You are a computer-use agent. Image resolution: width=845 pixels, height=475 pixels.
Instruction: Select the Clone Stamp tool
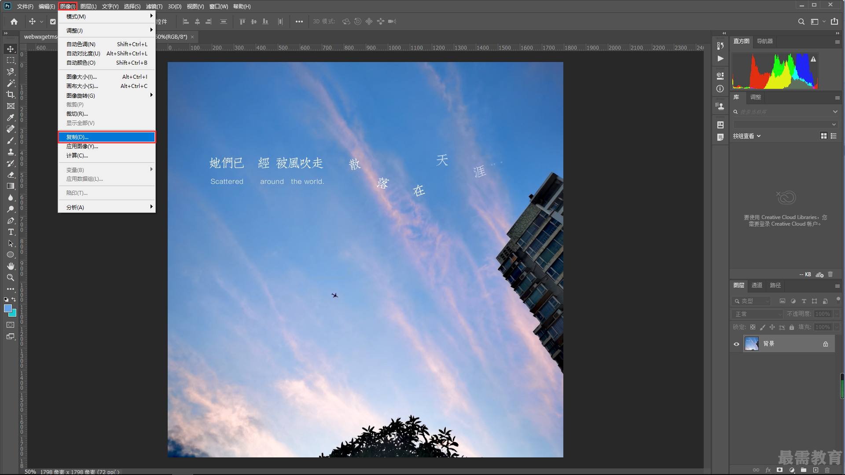(11, 152)
